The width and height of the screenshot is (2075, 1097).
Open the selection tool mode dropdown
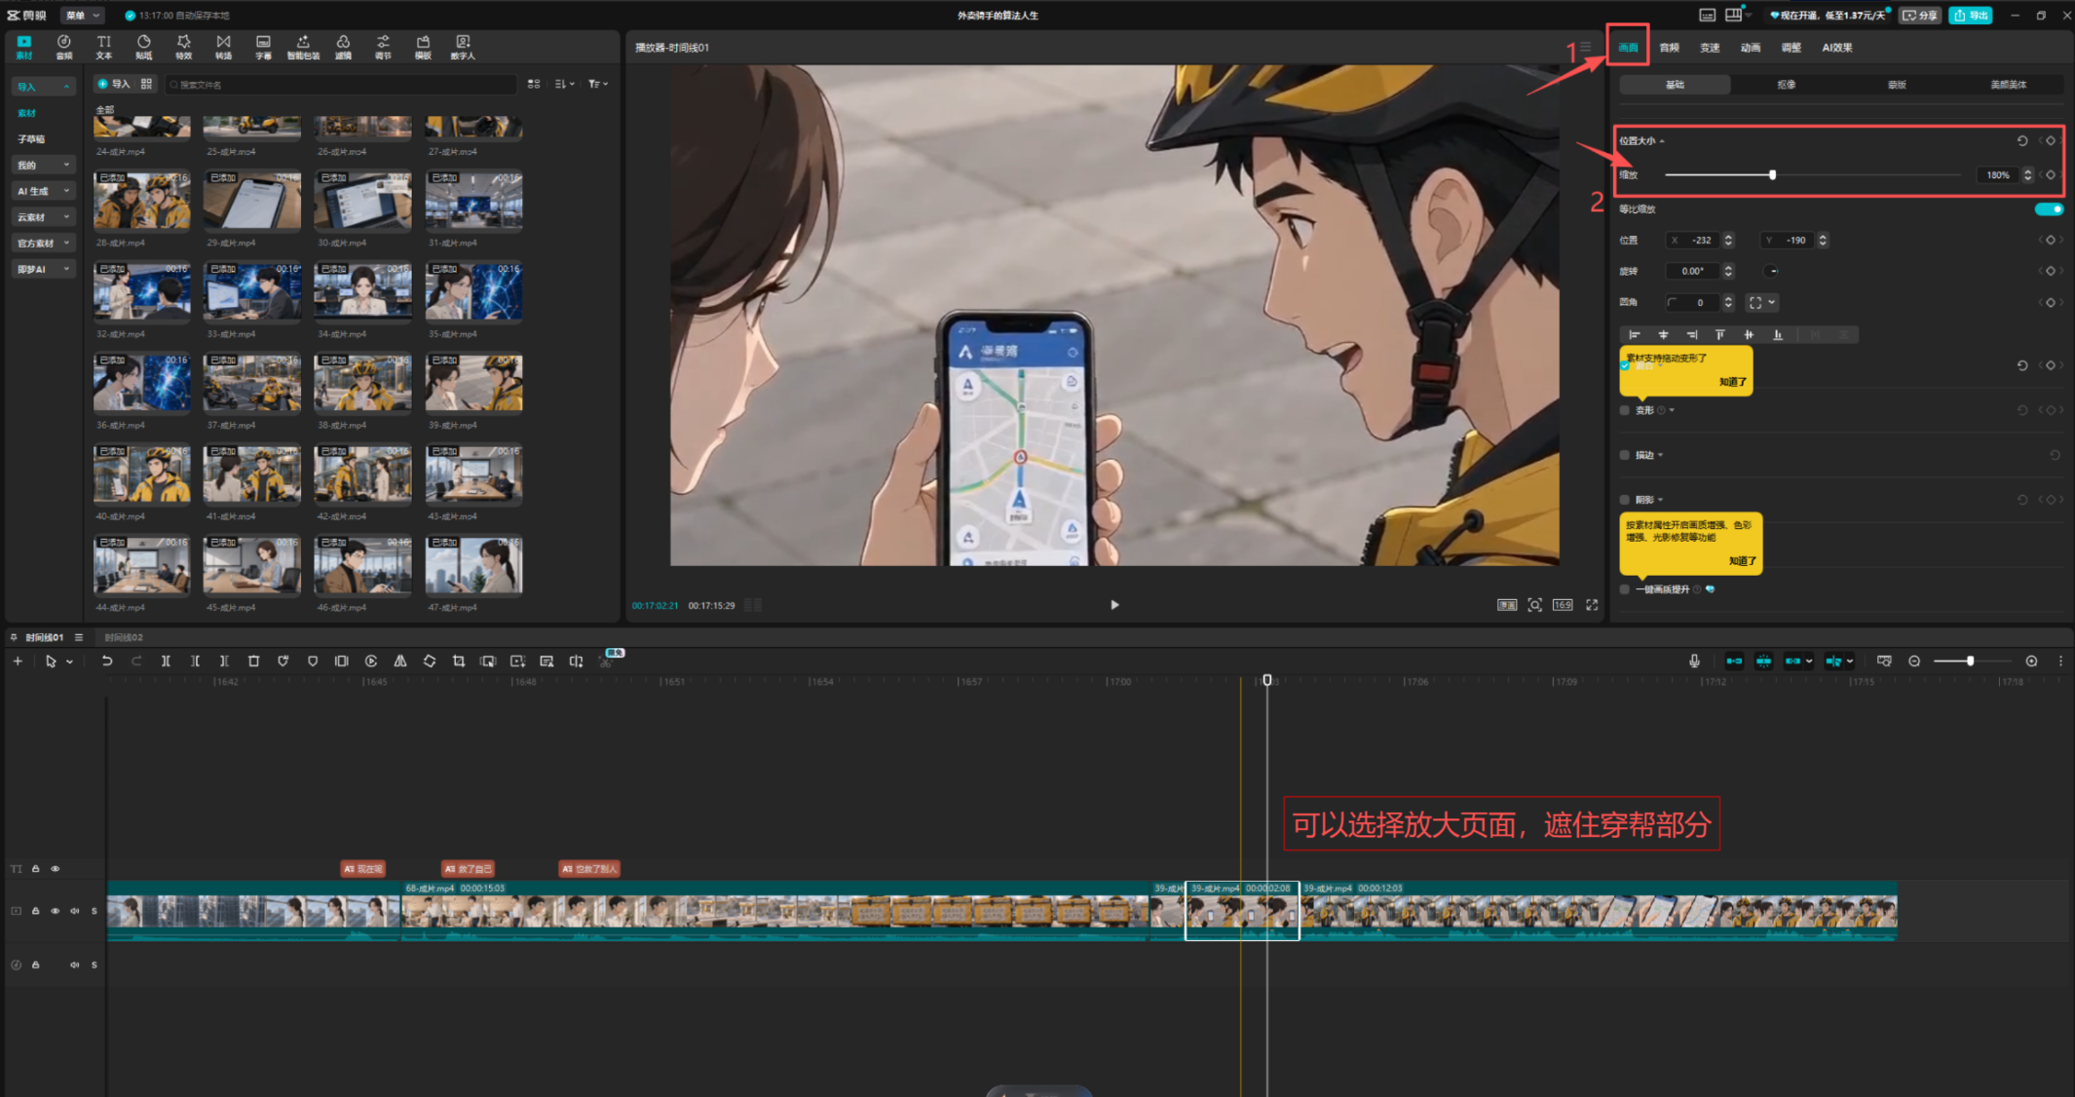(69, 662)
